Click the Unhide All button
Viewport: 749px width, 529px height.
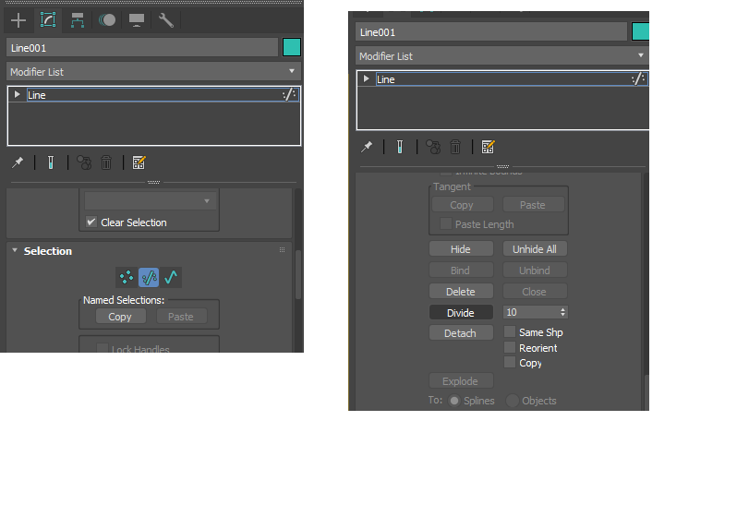[535, 248]
